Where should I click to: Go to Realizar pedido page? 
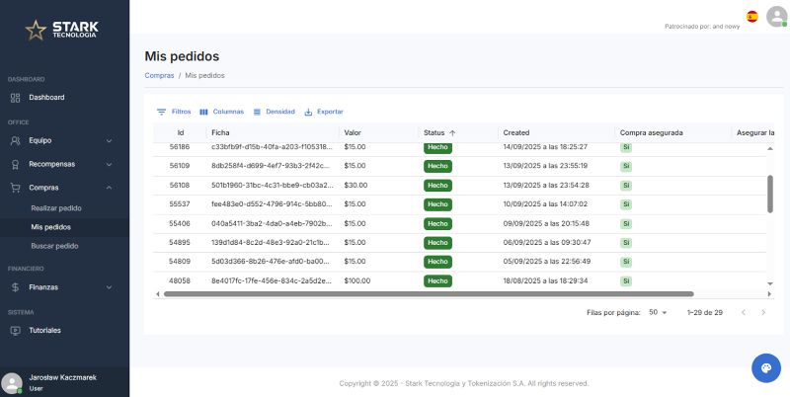[x=55, y=208]
